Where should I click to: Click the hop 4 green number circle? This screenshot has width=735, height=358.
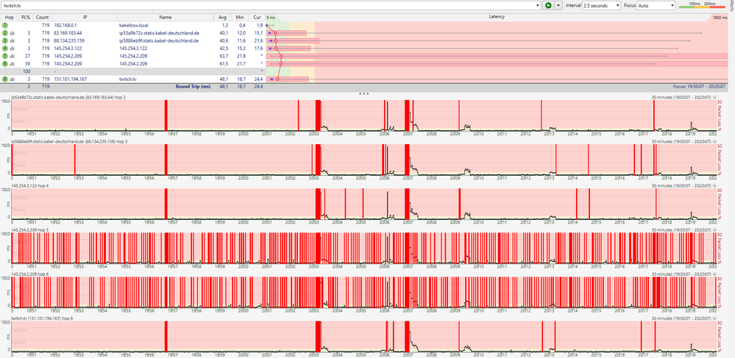coord(4,48)
